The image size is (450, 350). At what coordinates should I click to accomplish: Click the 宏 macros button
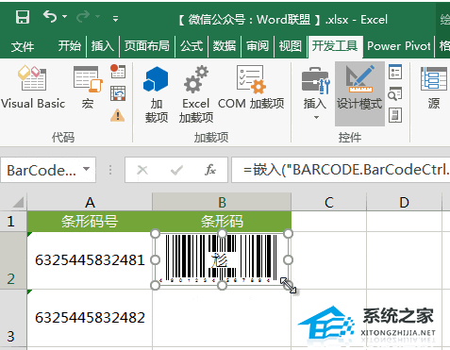pyautogui.click(x=88, y=87)
